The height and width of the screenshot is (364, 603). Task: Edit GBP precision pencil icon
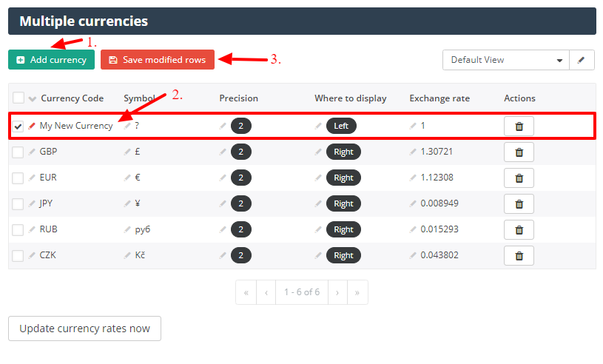pyautogui.click(x=223, y=152)
